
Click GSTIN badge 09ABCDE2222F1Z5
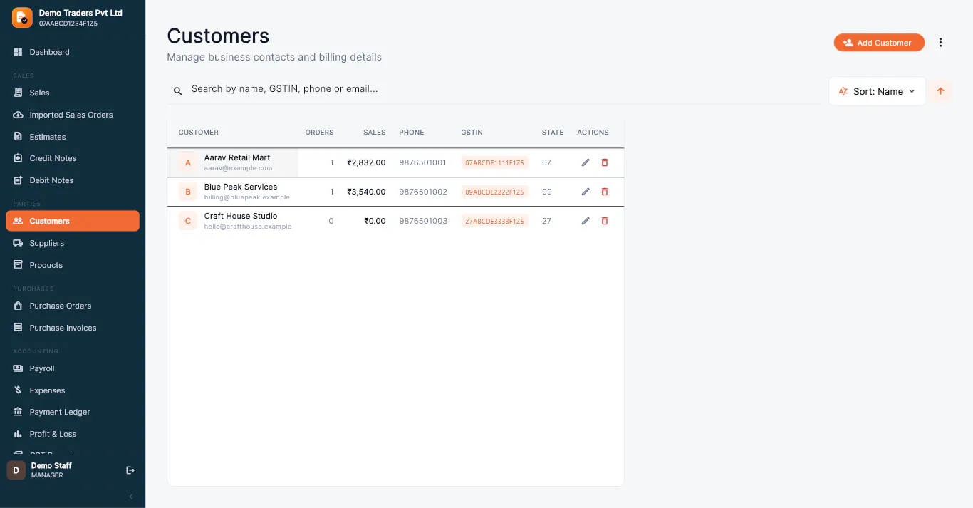pos(494,192)
